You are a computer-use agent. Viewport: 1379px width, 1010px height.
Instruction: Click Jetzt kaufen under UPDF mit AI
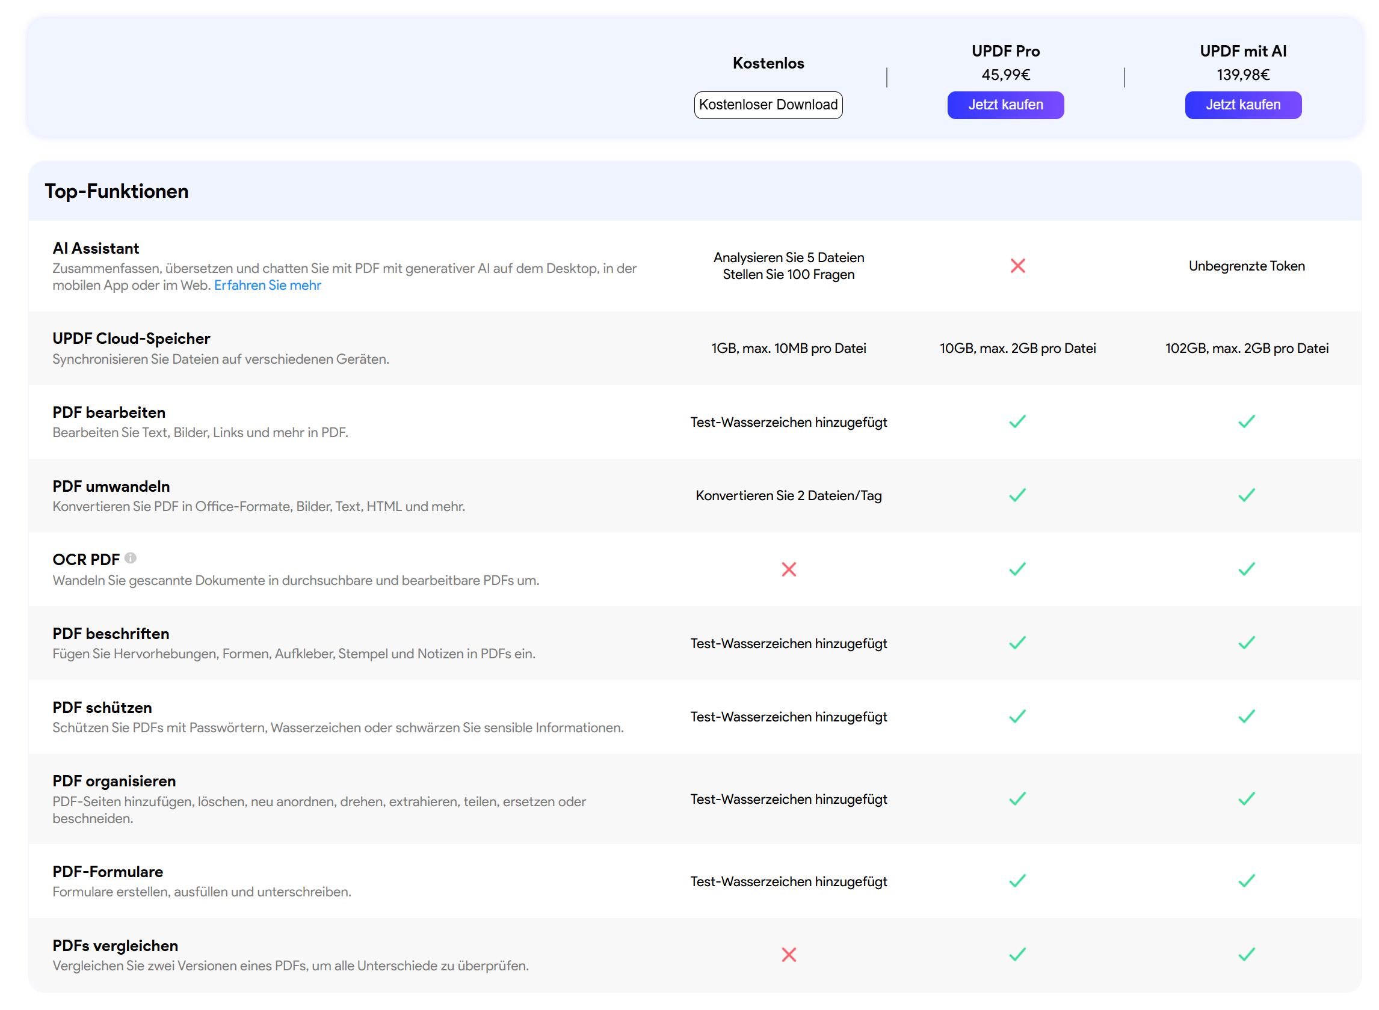pyautogui.click(x=1242, y=105)
